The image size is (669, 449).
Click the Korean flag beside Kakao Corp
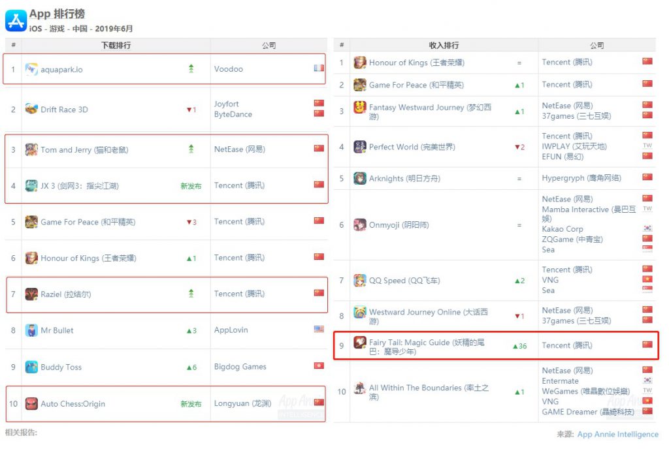647,228
